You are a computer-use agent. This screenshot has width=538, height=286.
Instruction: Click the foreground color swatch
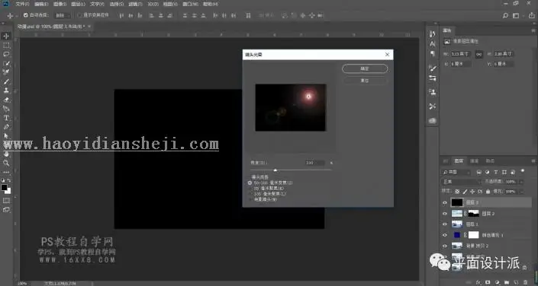point(4,187)
